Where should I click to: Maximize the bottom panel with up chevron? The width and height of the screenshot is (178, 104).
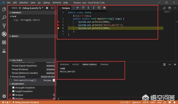(170, 65)
